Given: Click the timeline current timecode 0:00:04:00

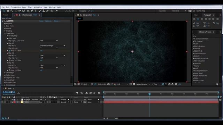Looking at the screenshot, I should click(9, 92).
